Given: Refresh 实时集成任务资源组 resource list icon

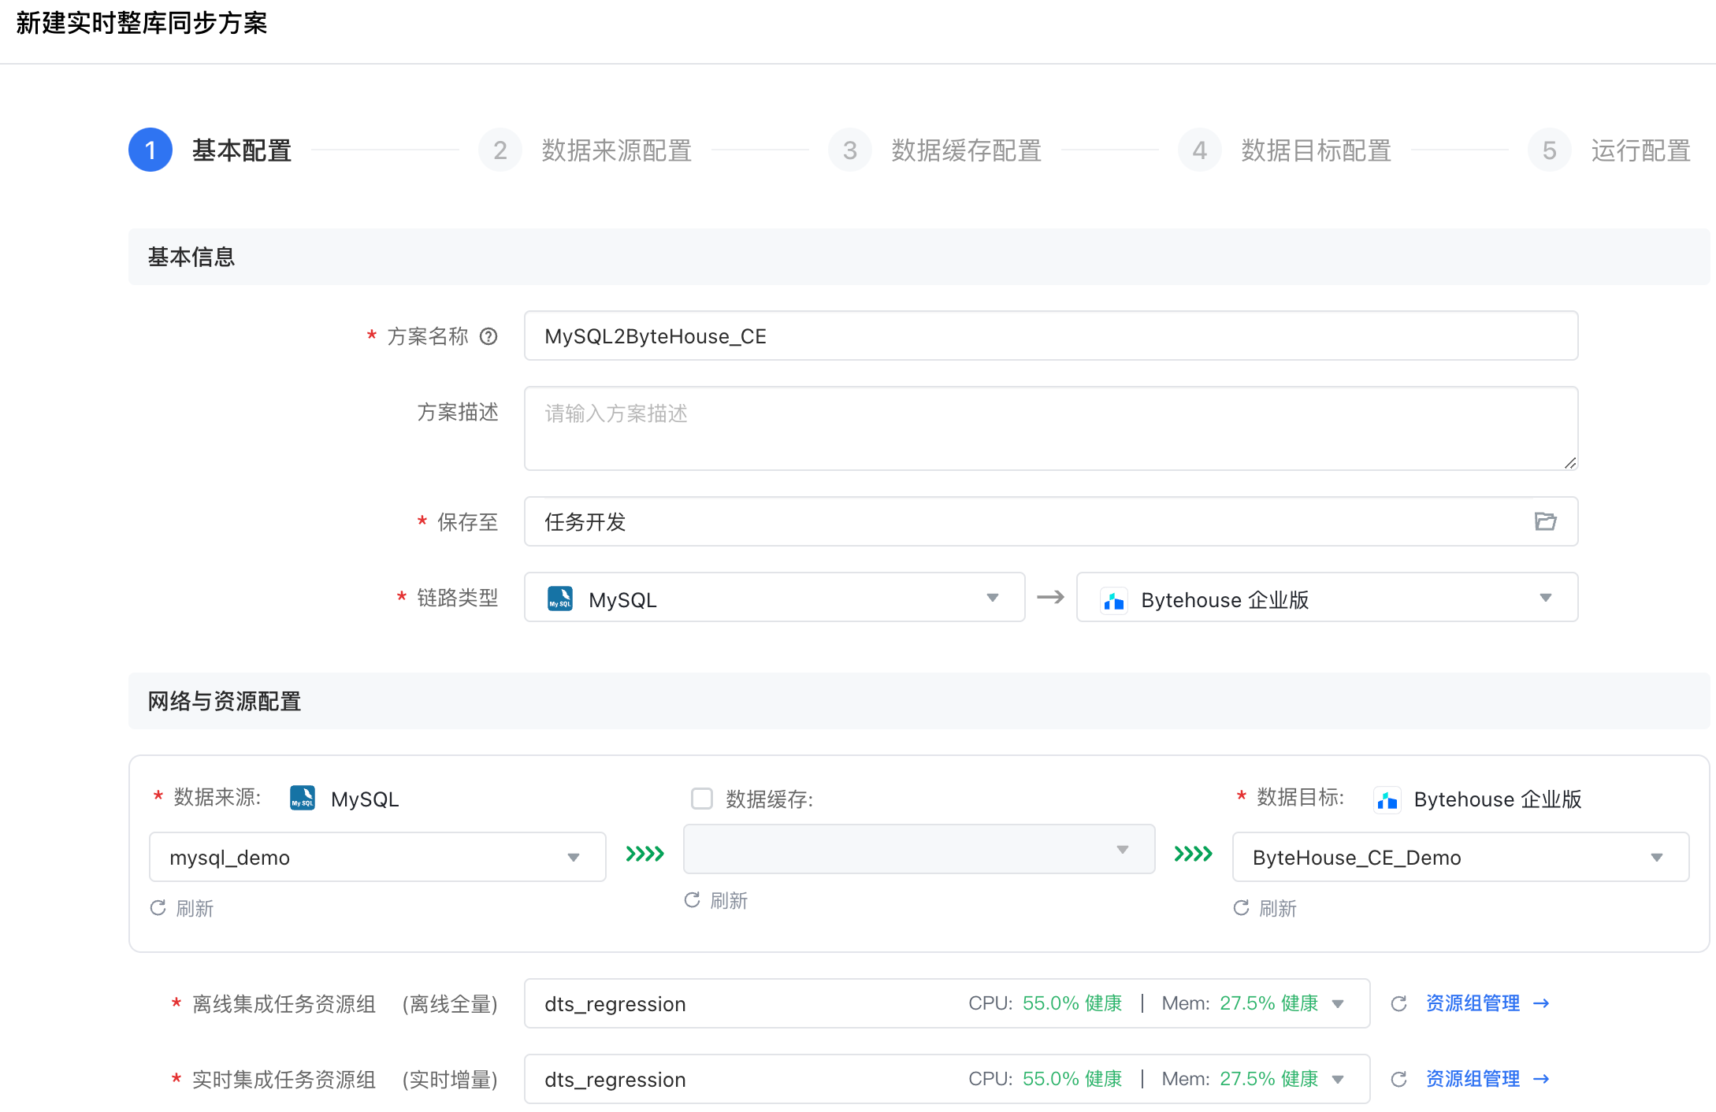Looking at the screenshot, I should (x=1398, y=1079).
